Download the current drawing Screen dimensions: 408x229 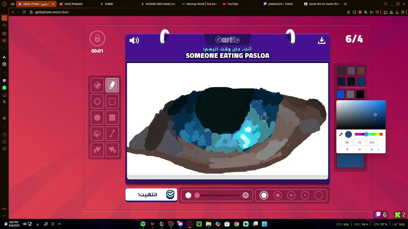pos(322,40)
